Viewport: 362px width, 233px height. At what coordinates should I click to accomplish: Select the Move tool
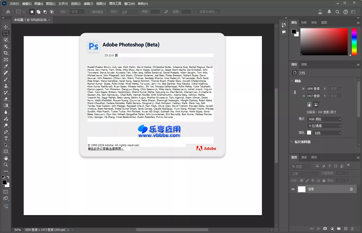[x=6, y=27]
